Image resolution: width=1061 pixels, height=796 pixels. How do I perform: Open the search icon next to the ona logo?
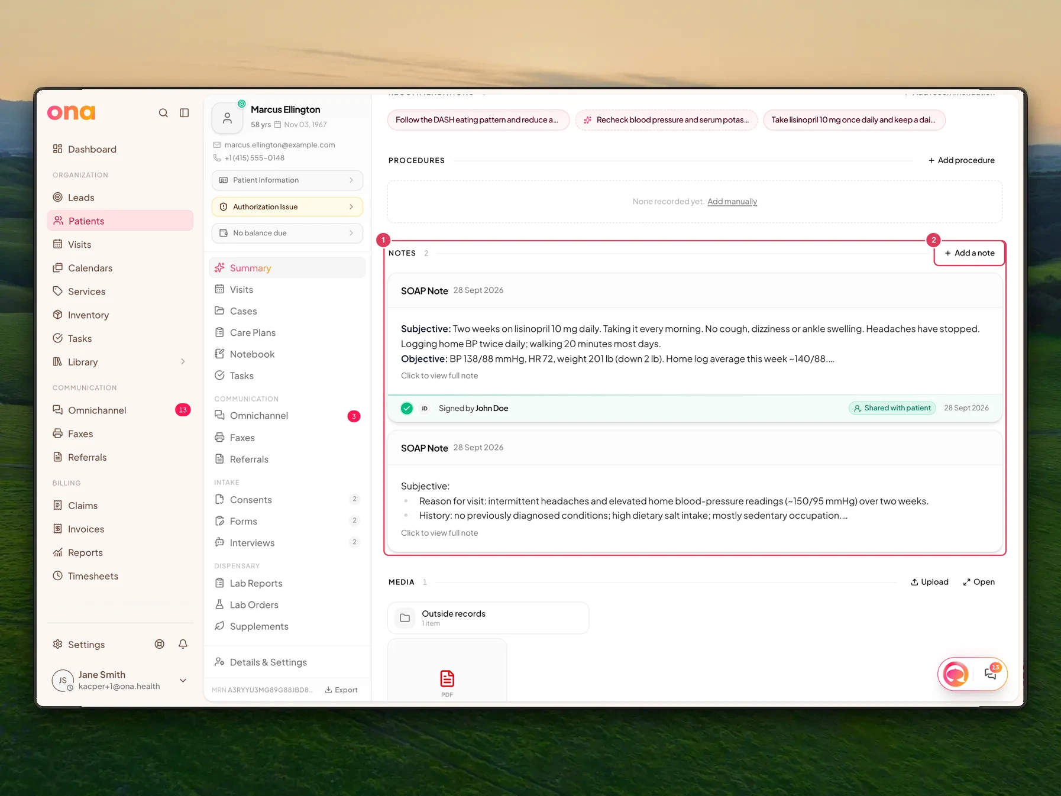point(163,113)
